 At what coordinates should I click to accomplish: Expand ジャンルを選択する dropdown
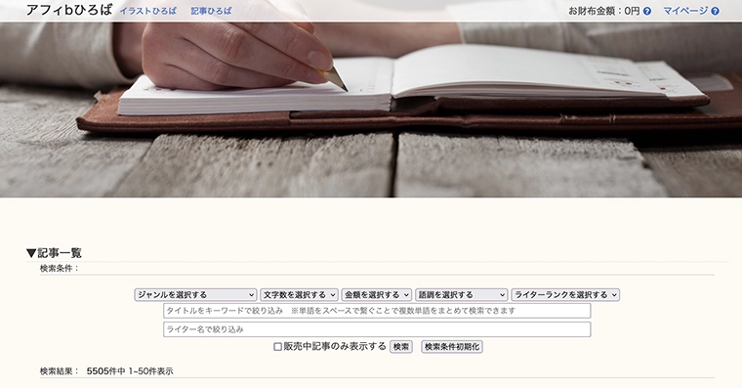tap(195, 295)
